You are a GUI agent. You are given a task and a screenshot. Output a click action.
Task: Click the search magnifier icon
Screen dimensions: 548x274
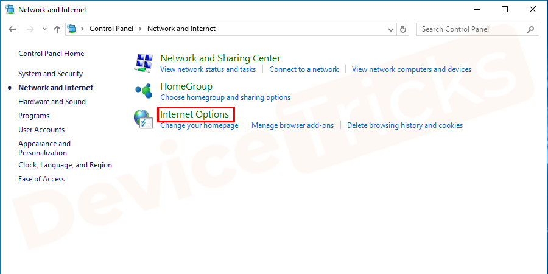(530, 29)
